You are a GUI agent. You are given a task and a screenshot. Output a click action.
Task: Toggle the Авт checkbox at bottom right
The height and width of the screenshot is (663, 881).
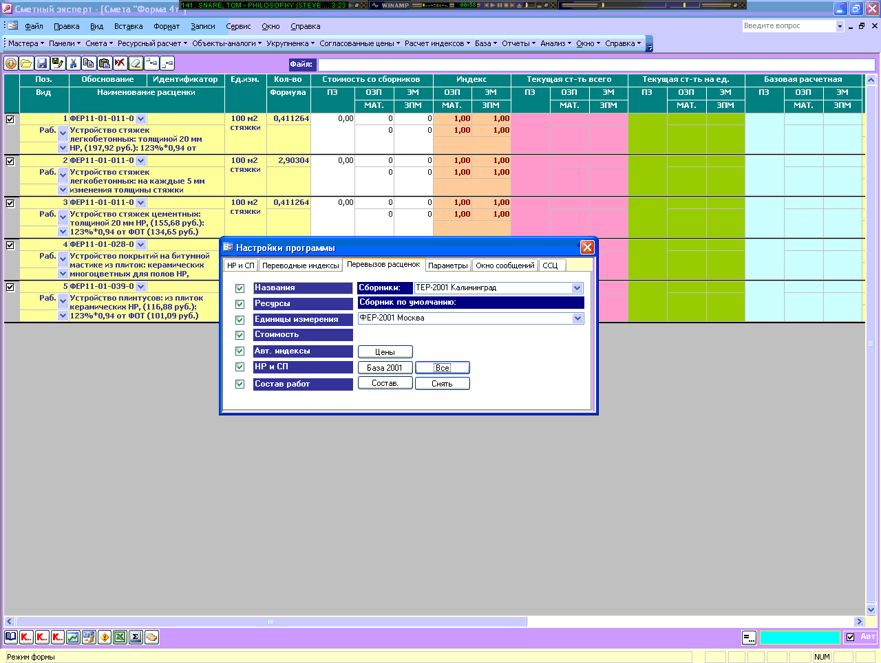pyautogui.click(x=850, y=638)
